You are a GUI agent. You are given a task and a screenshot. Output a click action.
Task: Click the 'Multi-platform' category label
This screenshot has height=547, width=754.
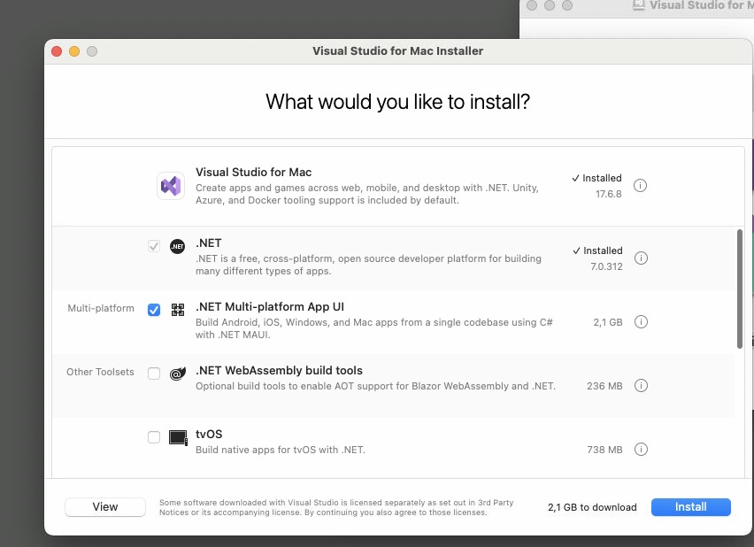pyautogui.click(x=101, y=308)
